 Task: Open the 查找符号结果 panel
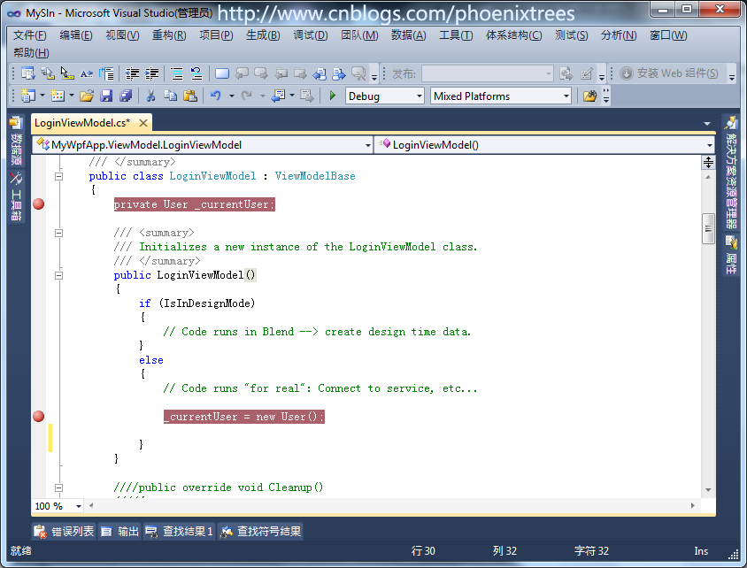pos(260,532)
